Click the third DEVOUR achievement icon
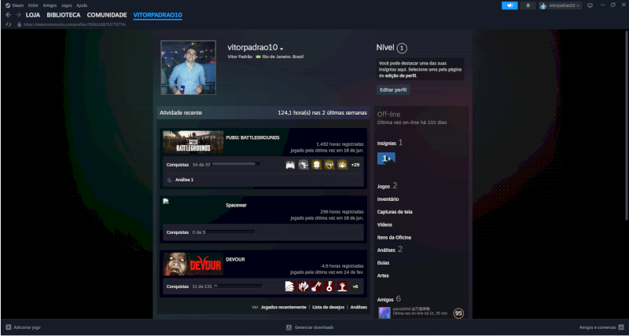Image resolution: width=629 pixels, height=336 pixels. pos(317,287)
